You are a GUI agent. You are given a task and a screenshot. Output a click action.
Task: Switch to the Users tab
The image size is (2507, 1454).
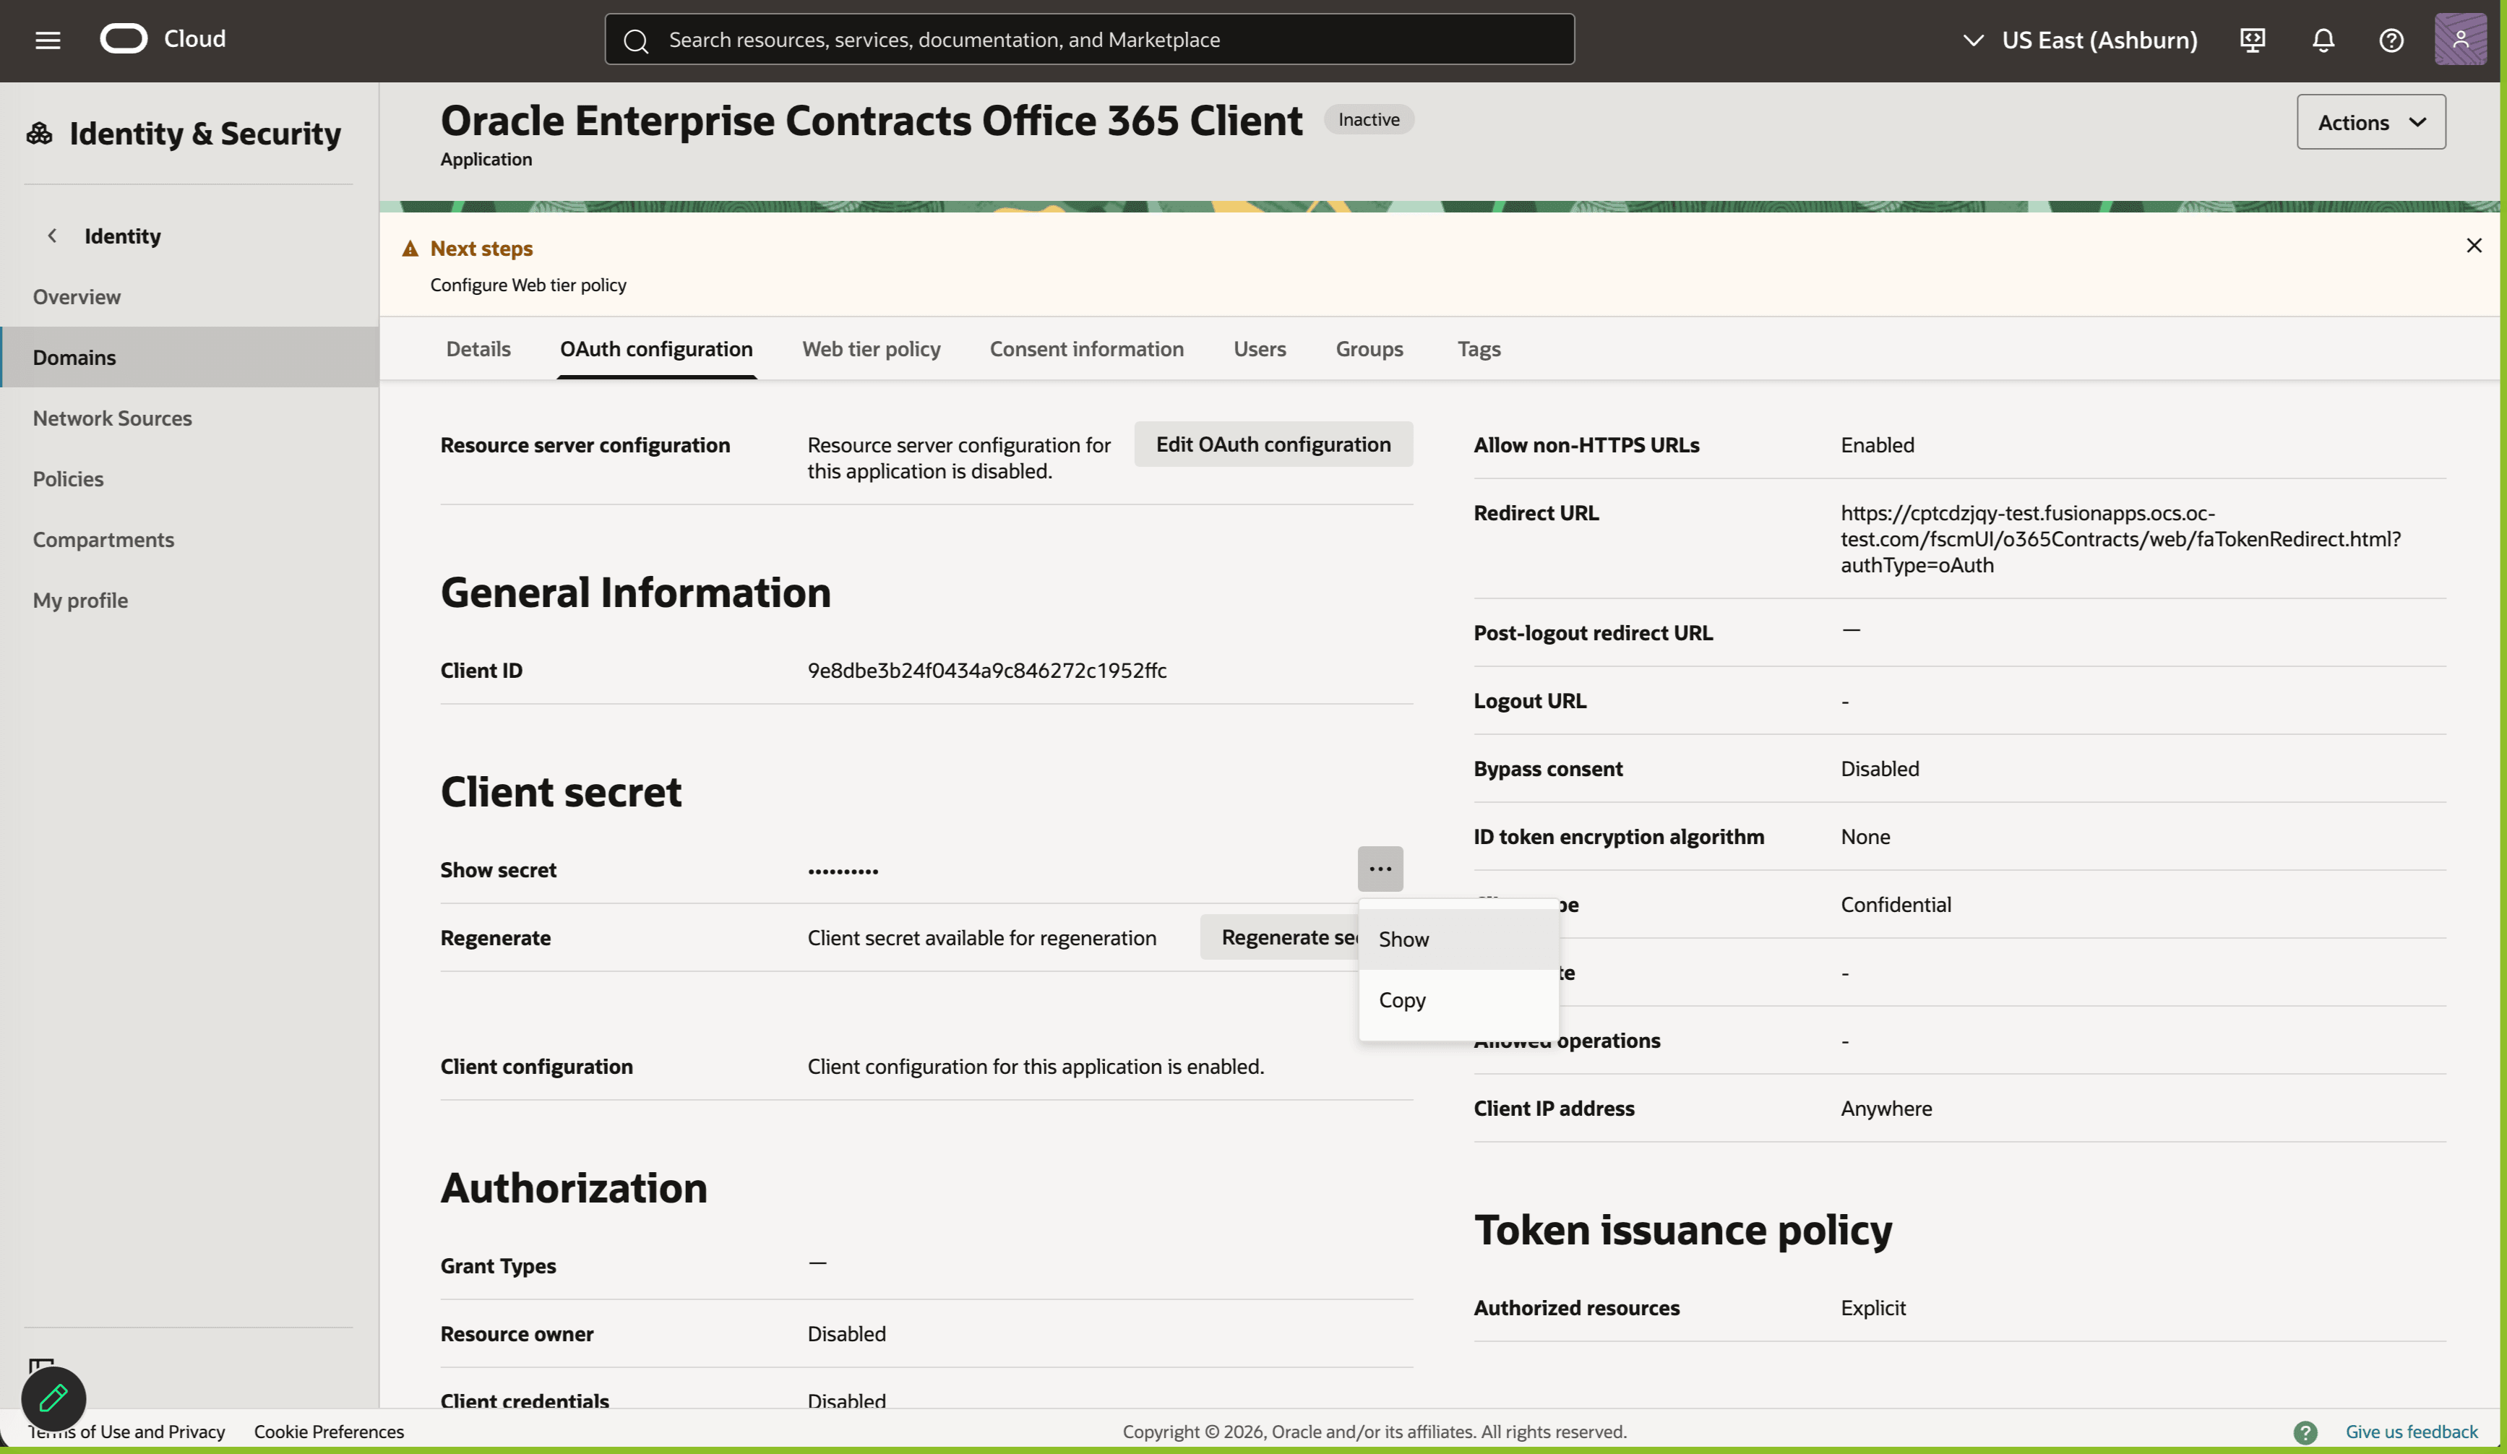[x=1260, y=349]
